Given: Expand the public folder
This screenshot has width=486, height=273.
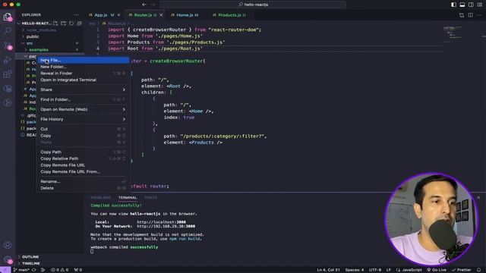Looking at the screenshot, I should tap(49, 36).
